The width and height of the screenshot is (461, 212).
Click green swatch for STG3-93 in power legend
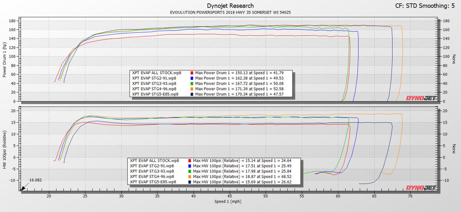coord(192,83)
